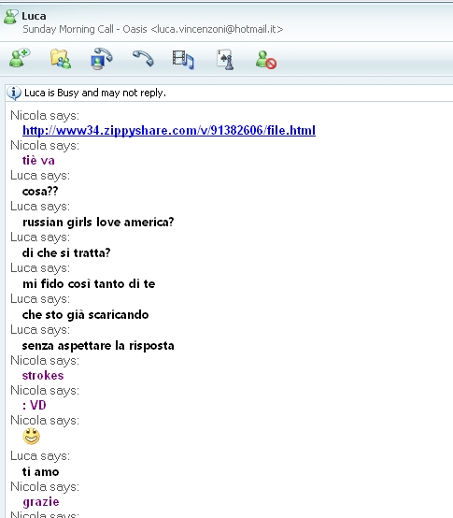
Task: Click the info icon beside the Busy notice
Action: (x=14, y=94)
